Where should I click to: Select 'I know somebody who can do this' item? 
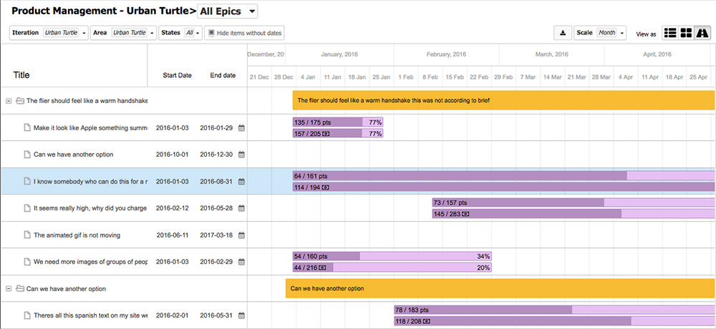pyautogui.click(x=90, y=182)
